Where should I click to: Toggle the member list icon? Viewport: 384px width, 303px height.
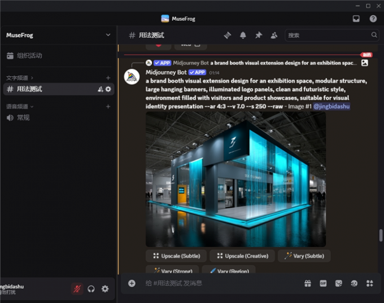[274, 35]
